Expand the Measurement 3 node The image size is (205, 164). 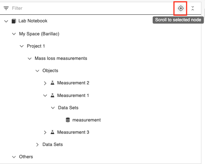click(45, 132)
